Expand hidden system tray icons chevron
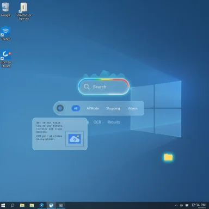Screen dimensions: 209x209 click(x=176, y=205)
